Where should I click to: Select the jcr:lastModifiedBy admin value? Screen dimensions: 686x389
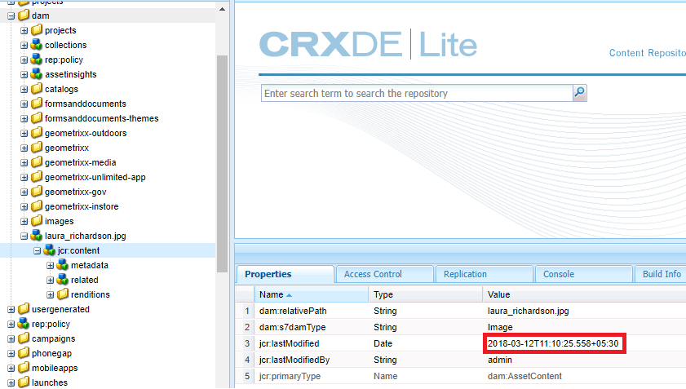tap(500, 360)
